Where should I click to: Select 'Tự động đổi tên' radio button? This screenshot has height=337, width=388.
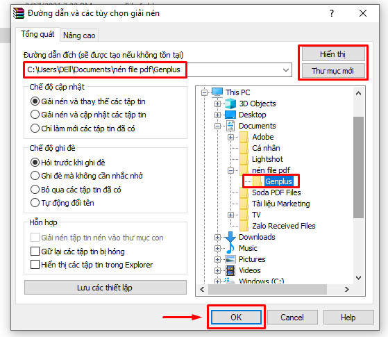35,203
